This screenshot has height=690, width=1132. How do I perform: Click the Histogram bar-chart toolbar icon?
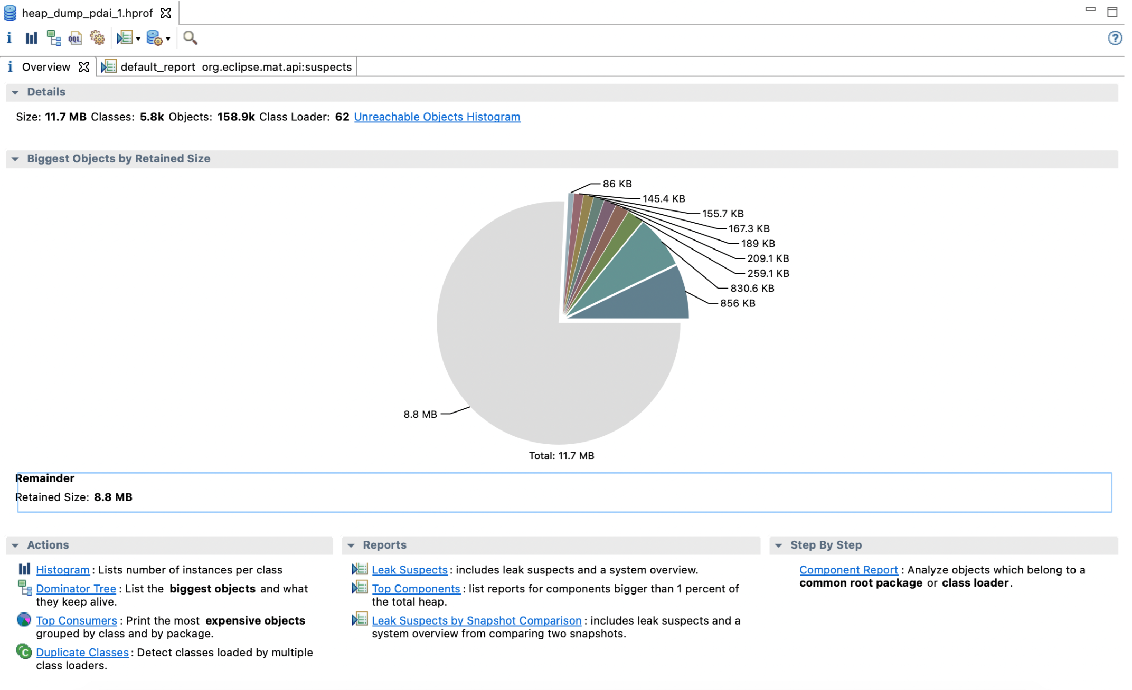pos(31,38)
